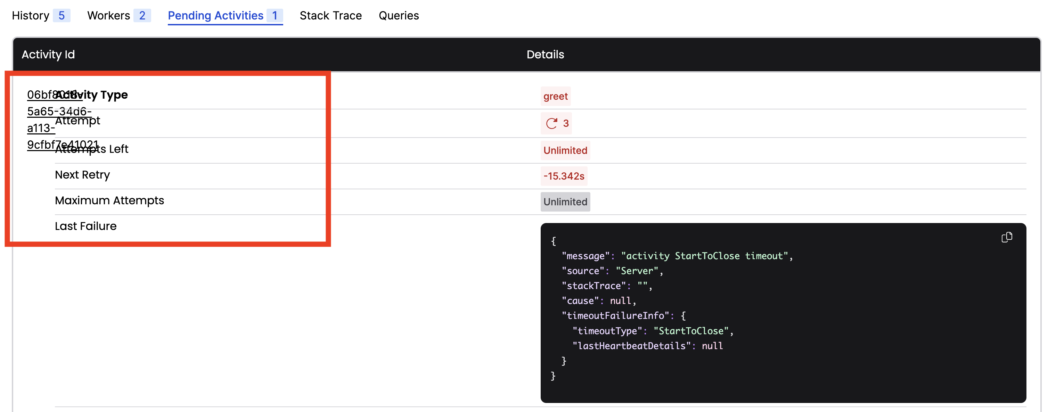Viewport: 1048px width, 412px height.
Task: Click the Details column header
Action: click(545, 55)
